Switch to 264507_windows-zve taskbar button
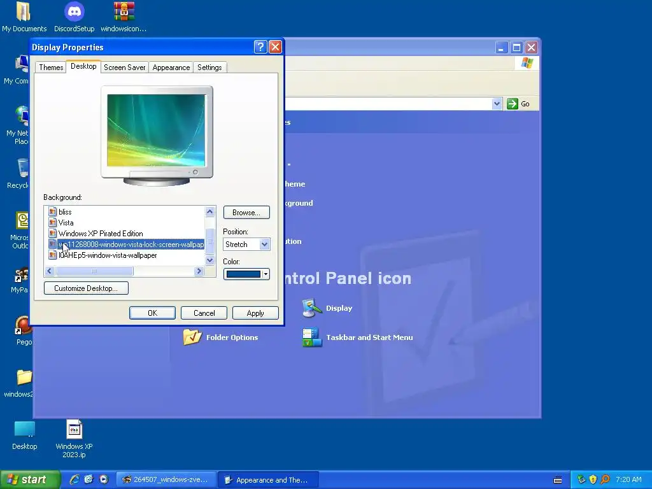The height and width of the screenshot is (489, 652). [166, 479]
